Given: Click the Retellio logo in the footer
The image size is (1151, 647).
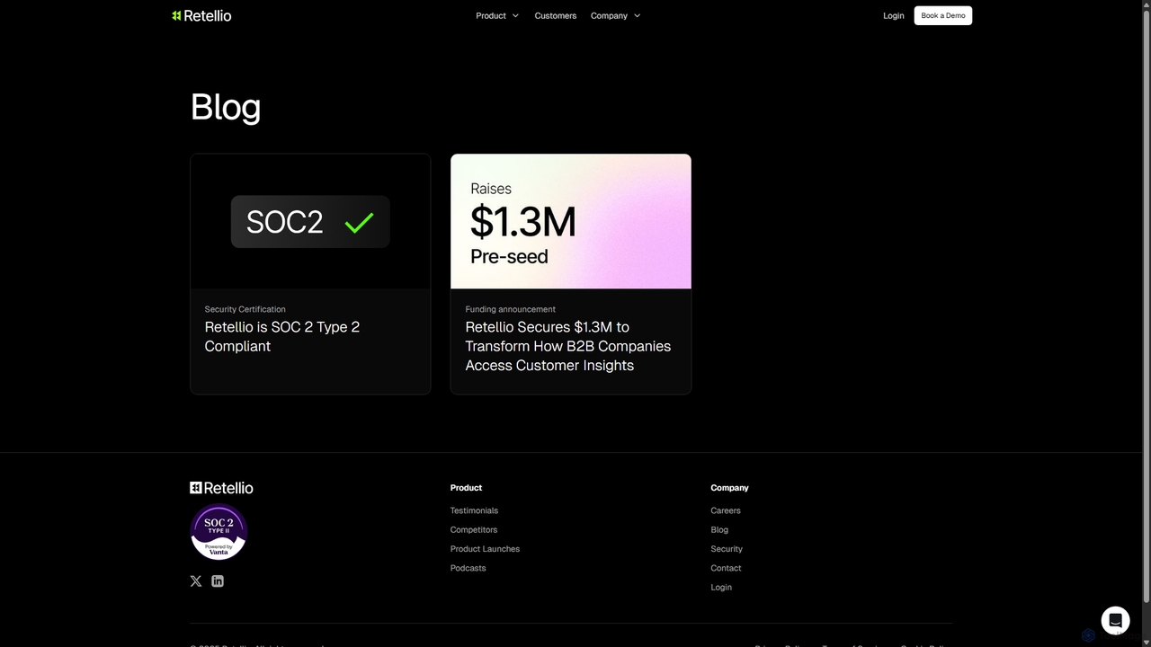Looking at the screenshot, I should point(221,488).
